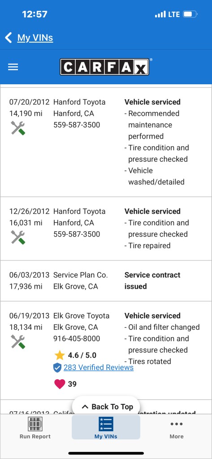Tap Hanford Toyota phone number for 07/20/2012
The image size is (212, 459).
point(77,125)
